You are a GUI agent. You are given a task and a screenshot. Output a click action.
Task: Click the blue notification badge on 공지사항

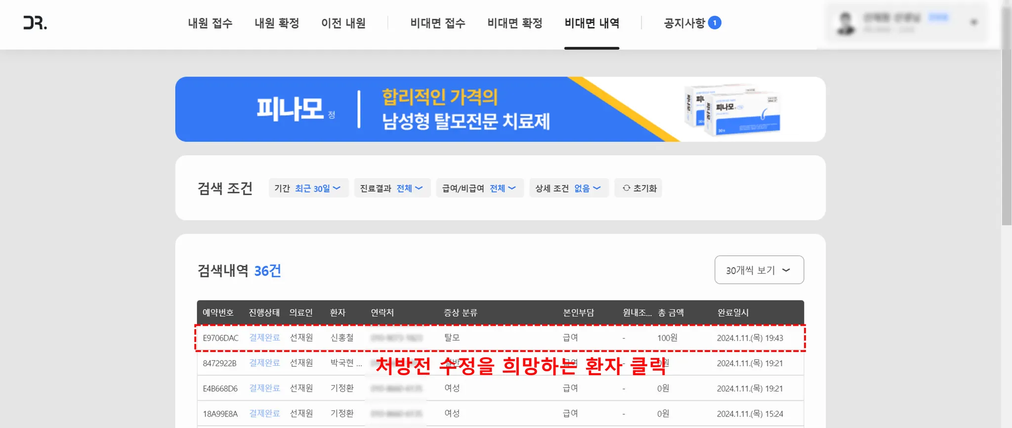[x=715, y=23]
